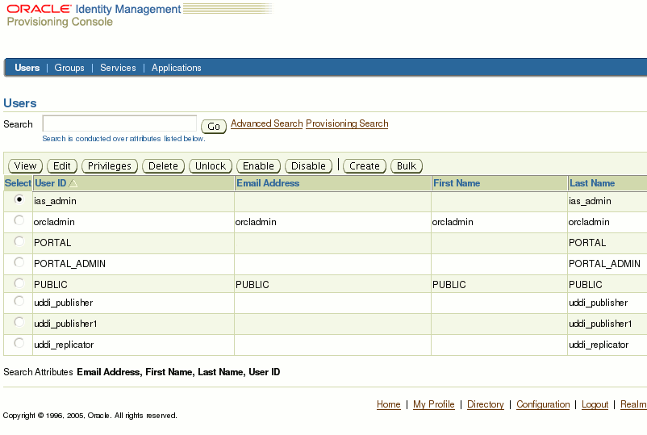Select the uddi_publisher1 radio button
The image size is (647, 435).
19,322
